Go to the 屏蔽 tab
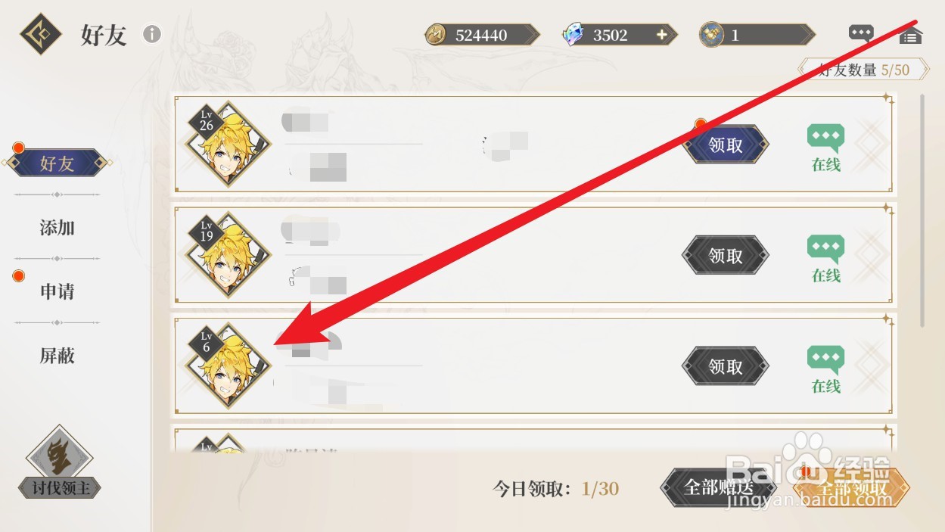Viewport: 945px width, 532px height. (x=58, y=356)
